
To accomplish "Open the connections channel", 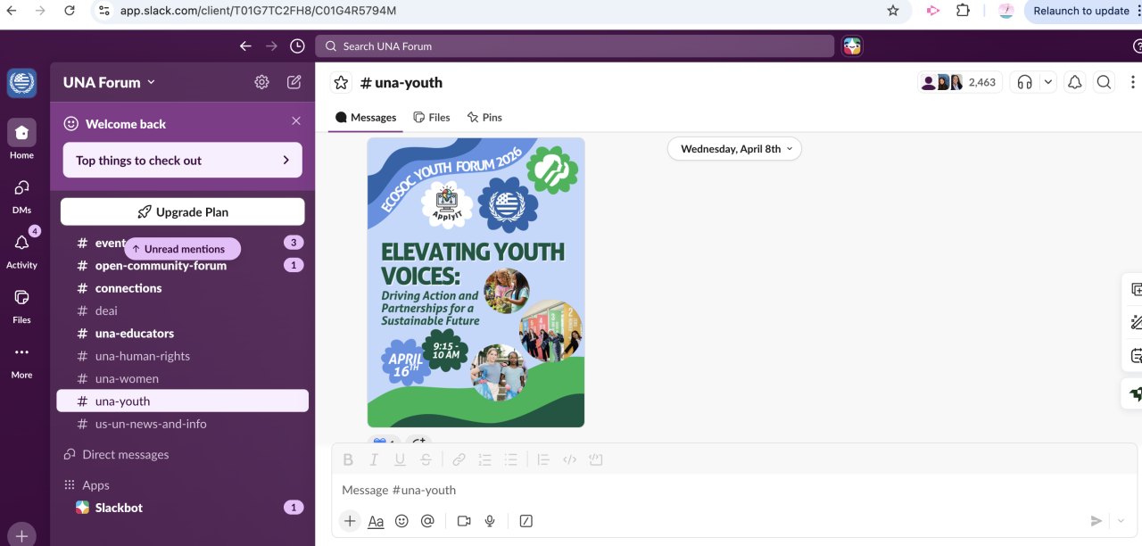I will (x=182, y=288).
